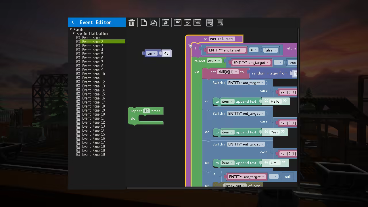Collapse the Events tree root

click(x=71, y=29)
